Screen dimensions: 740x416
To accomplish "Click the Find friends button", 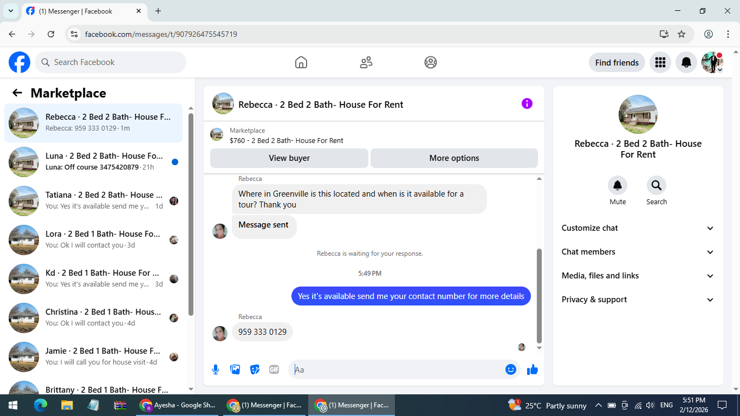I will tap(617, 62).
